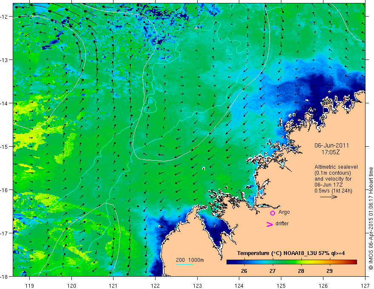
Task: Click longitude axis label "127"
Action: pyautogui.click(x=365, y=286)
